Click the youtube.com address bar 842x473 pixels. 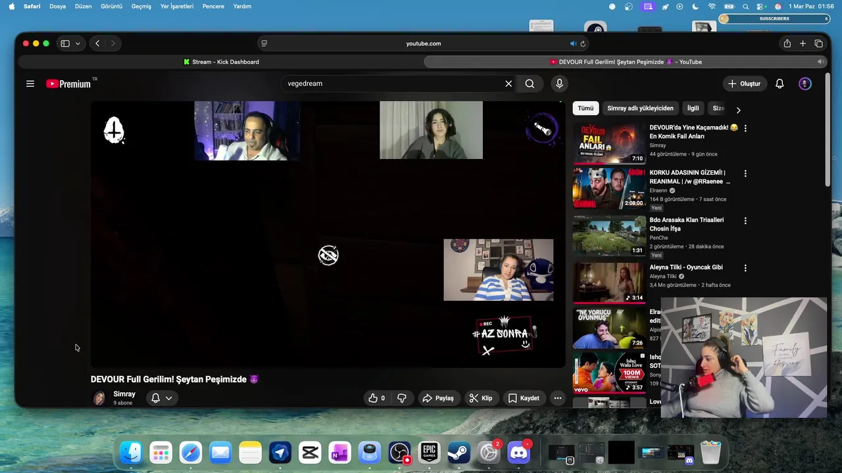(423, 43)
